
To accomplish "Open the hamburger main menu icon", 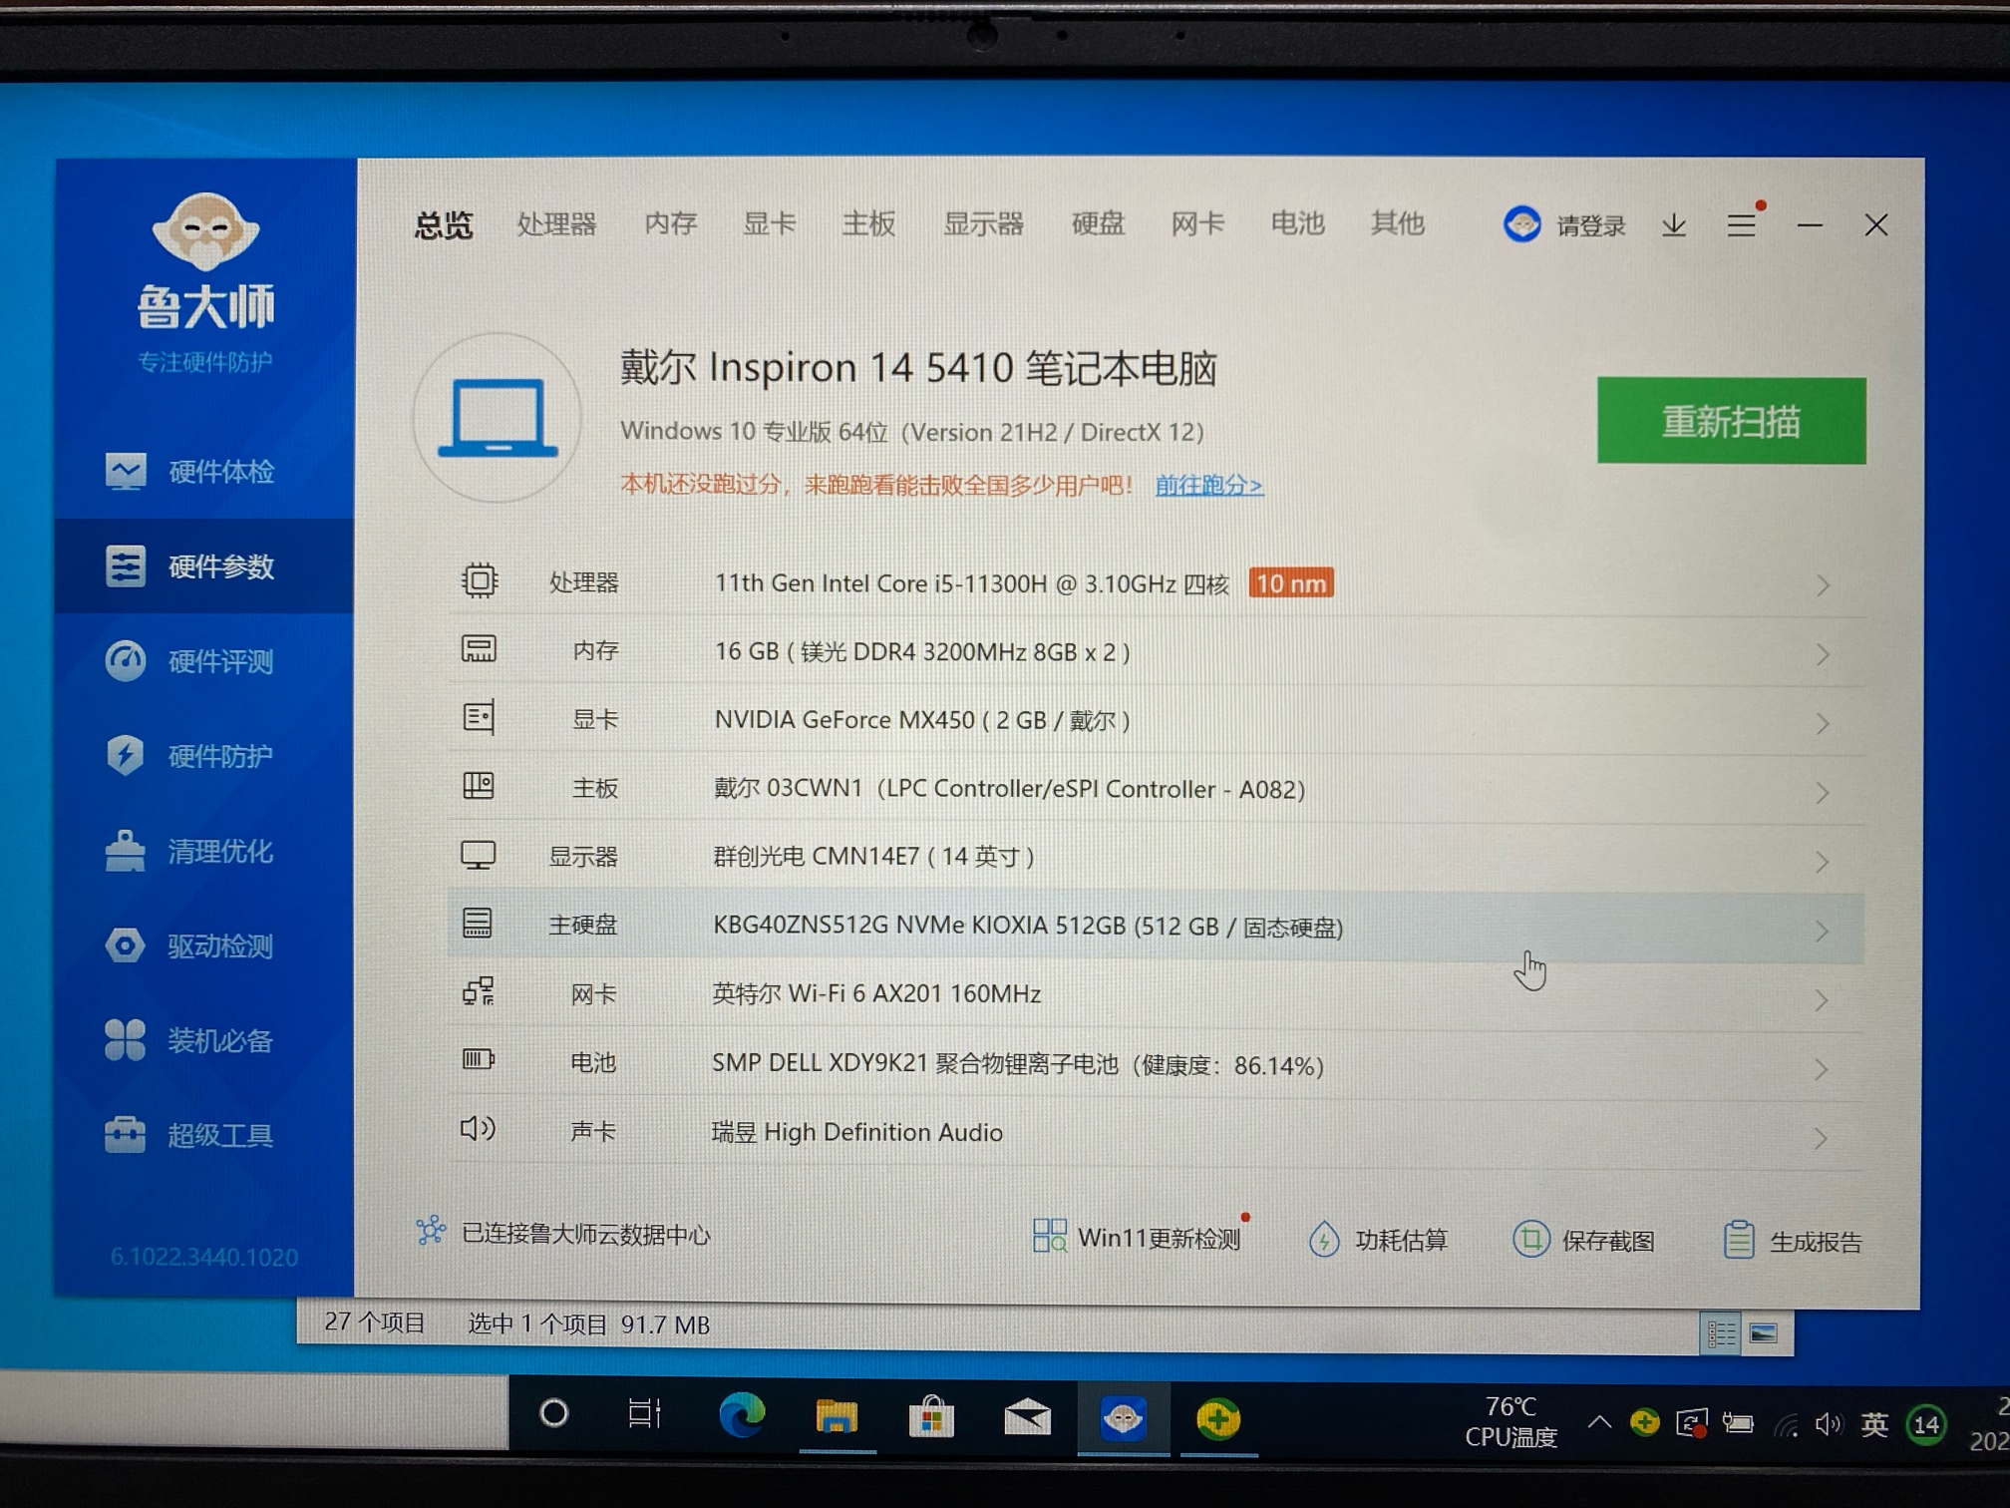I will [1741, 226].
